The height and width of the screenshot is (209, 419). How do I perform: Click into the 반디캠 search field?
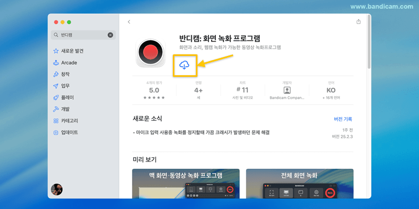click(83, 35)
